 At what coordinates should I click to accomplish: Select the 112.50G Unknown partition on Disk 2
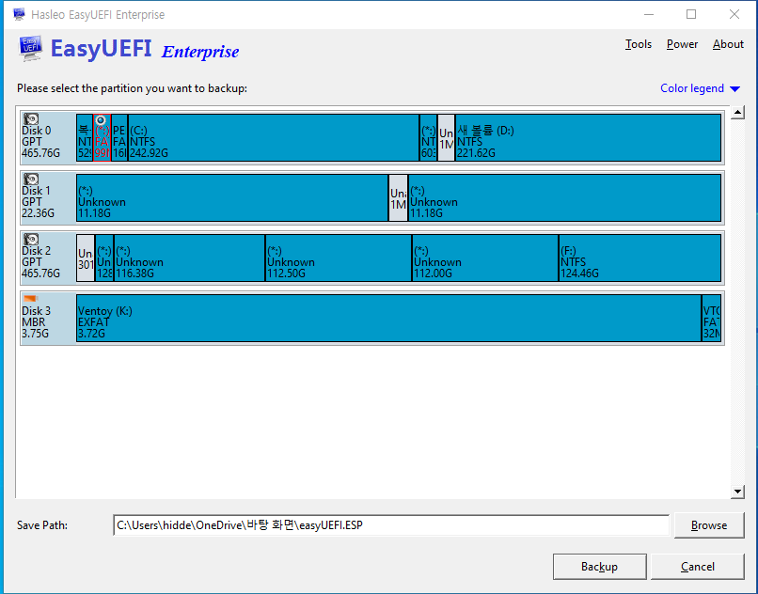point(339,258)
